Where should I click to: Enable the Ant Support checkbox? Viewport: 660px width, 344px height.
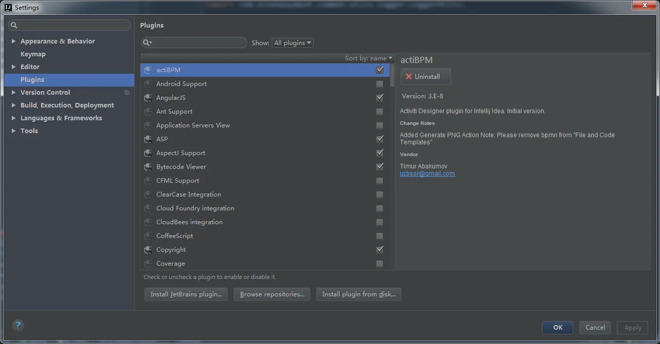pyautogui.click(x=379, y=112)
